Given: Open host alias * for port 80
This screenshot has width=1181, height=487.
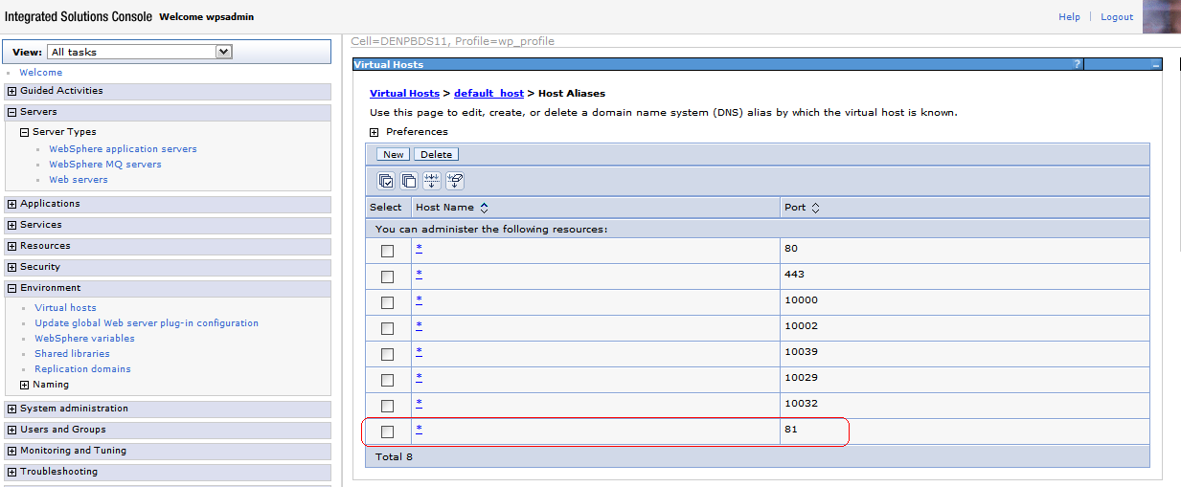Looking at the screenshot, I should (x=419, y=248).
